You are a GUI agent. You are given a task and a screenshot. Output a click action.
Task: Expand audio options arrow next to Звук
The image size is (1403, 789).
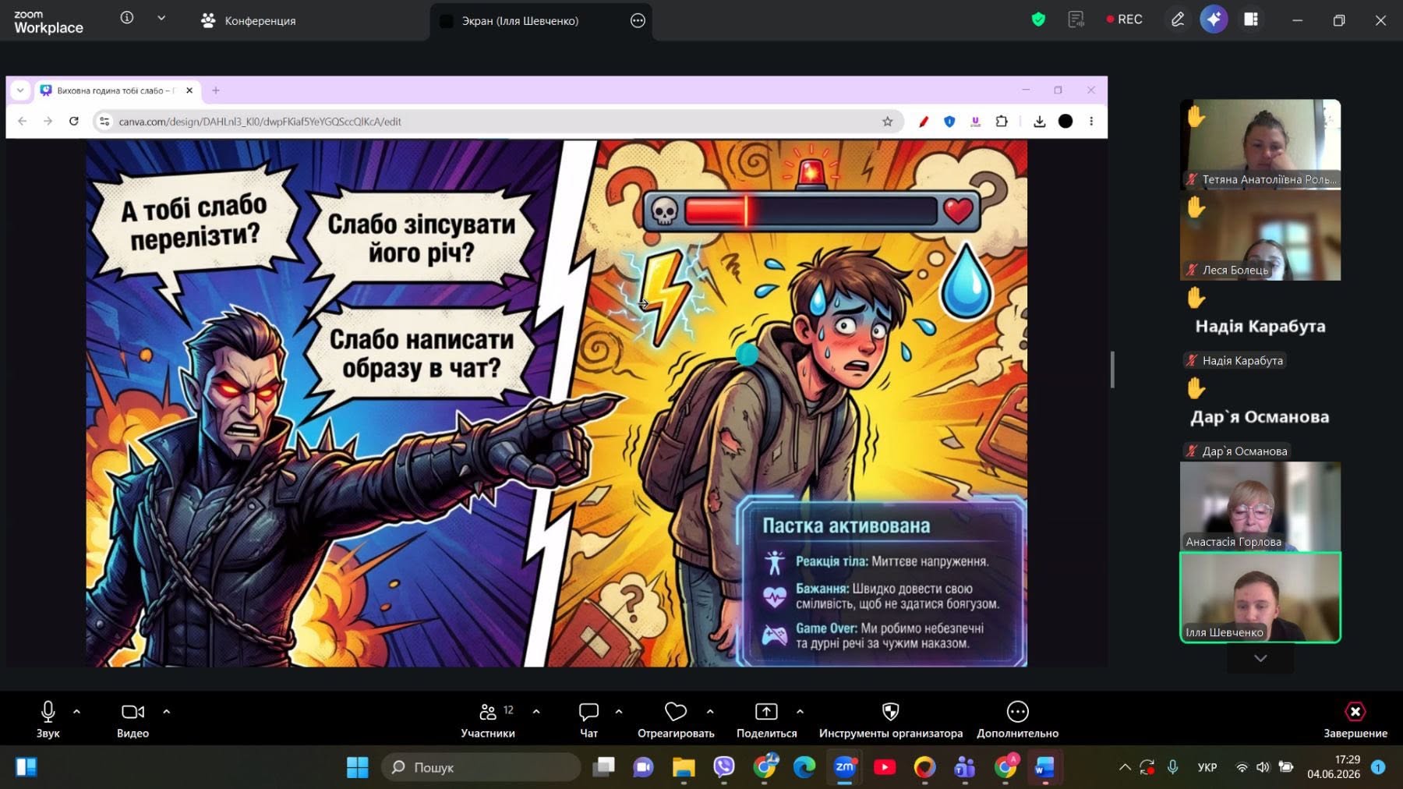[x=76, y=711]
